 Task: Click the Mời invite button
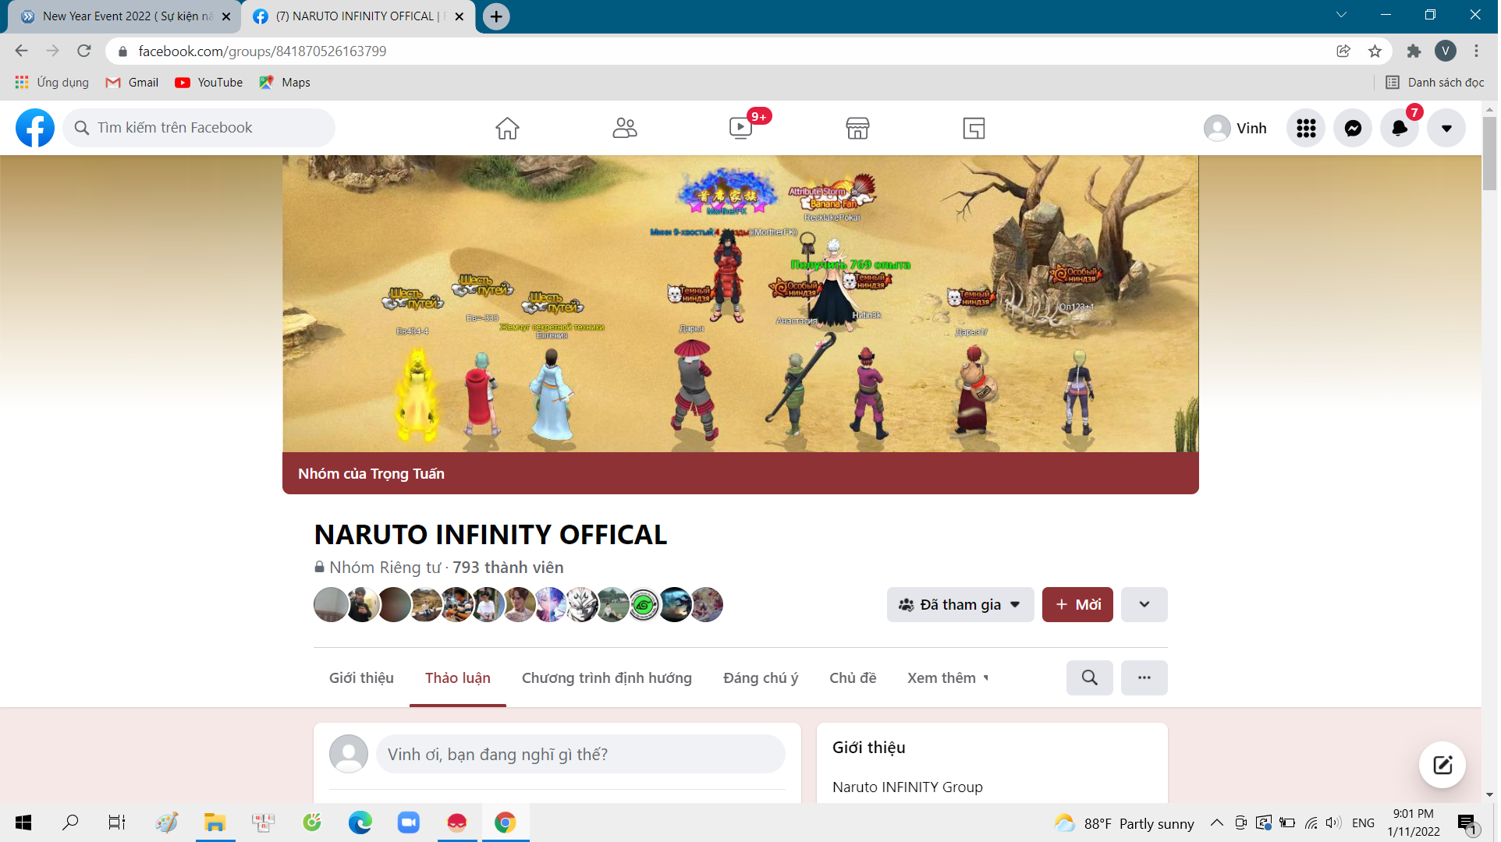[1077, 604]
